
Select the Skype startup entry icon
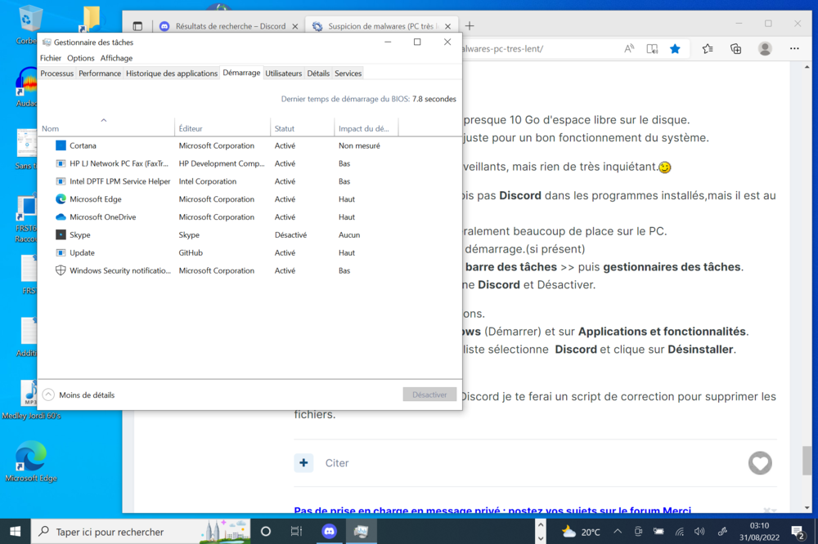tap(61, 235)
